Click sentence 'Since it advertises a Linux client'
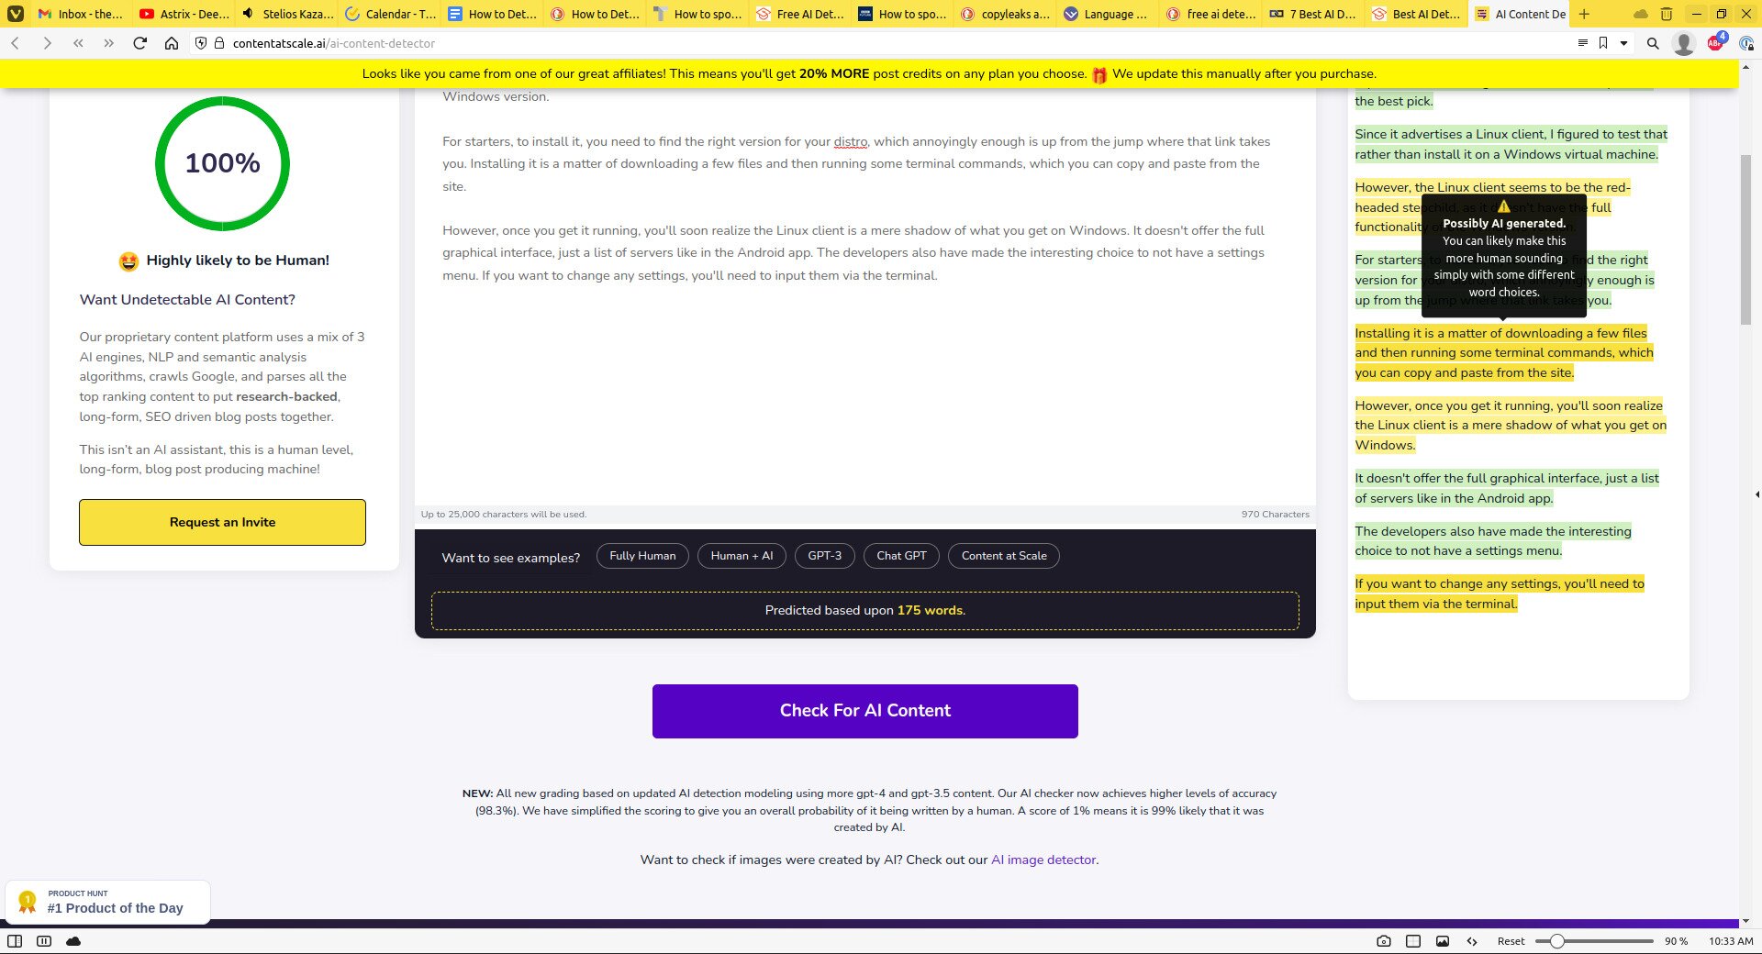The image size is (1762, 954). [x=1511, y=144]
